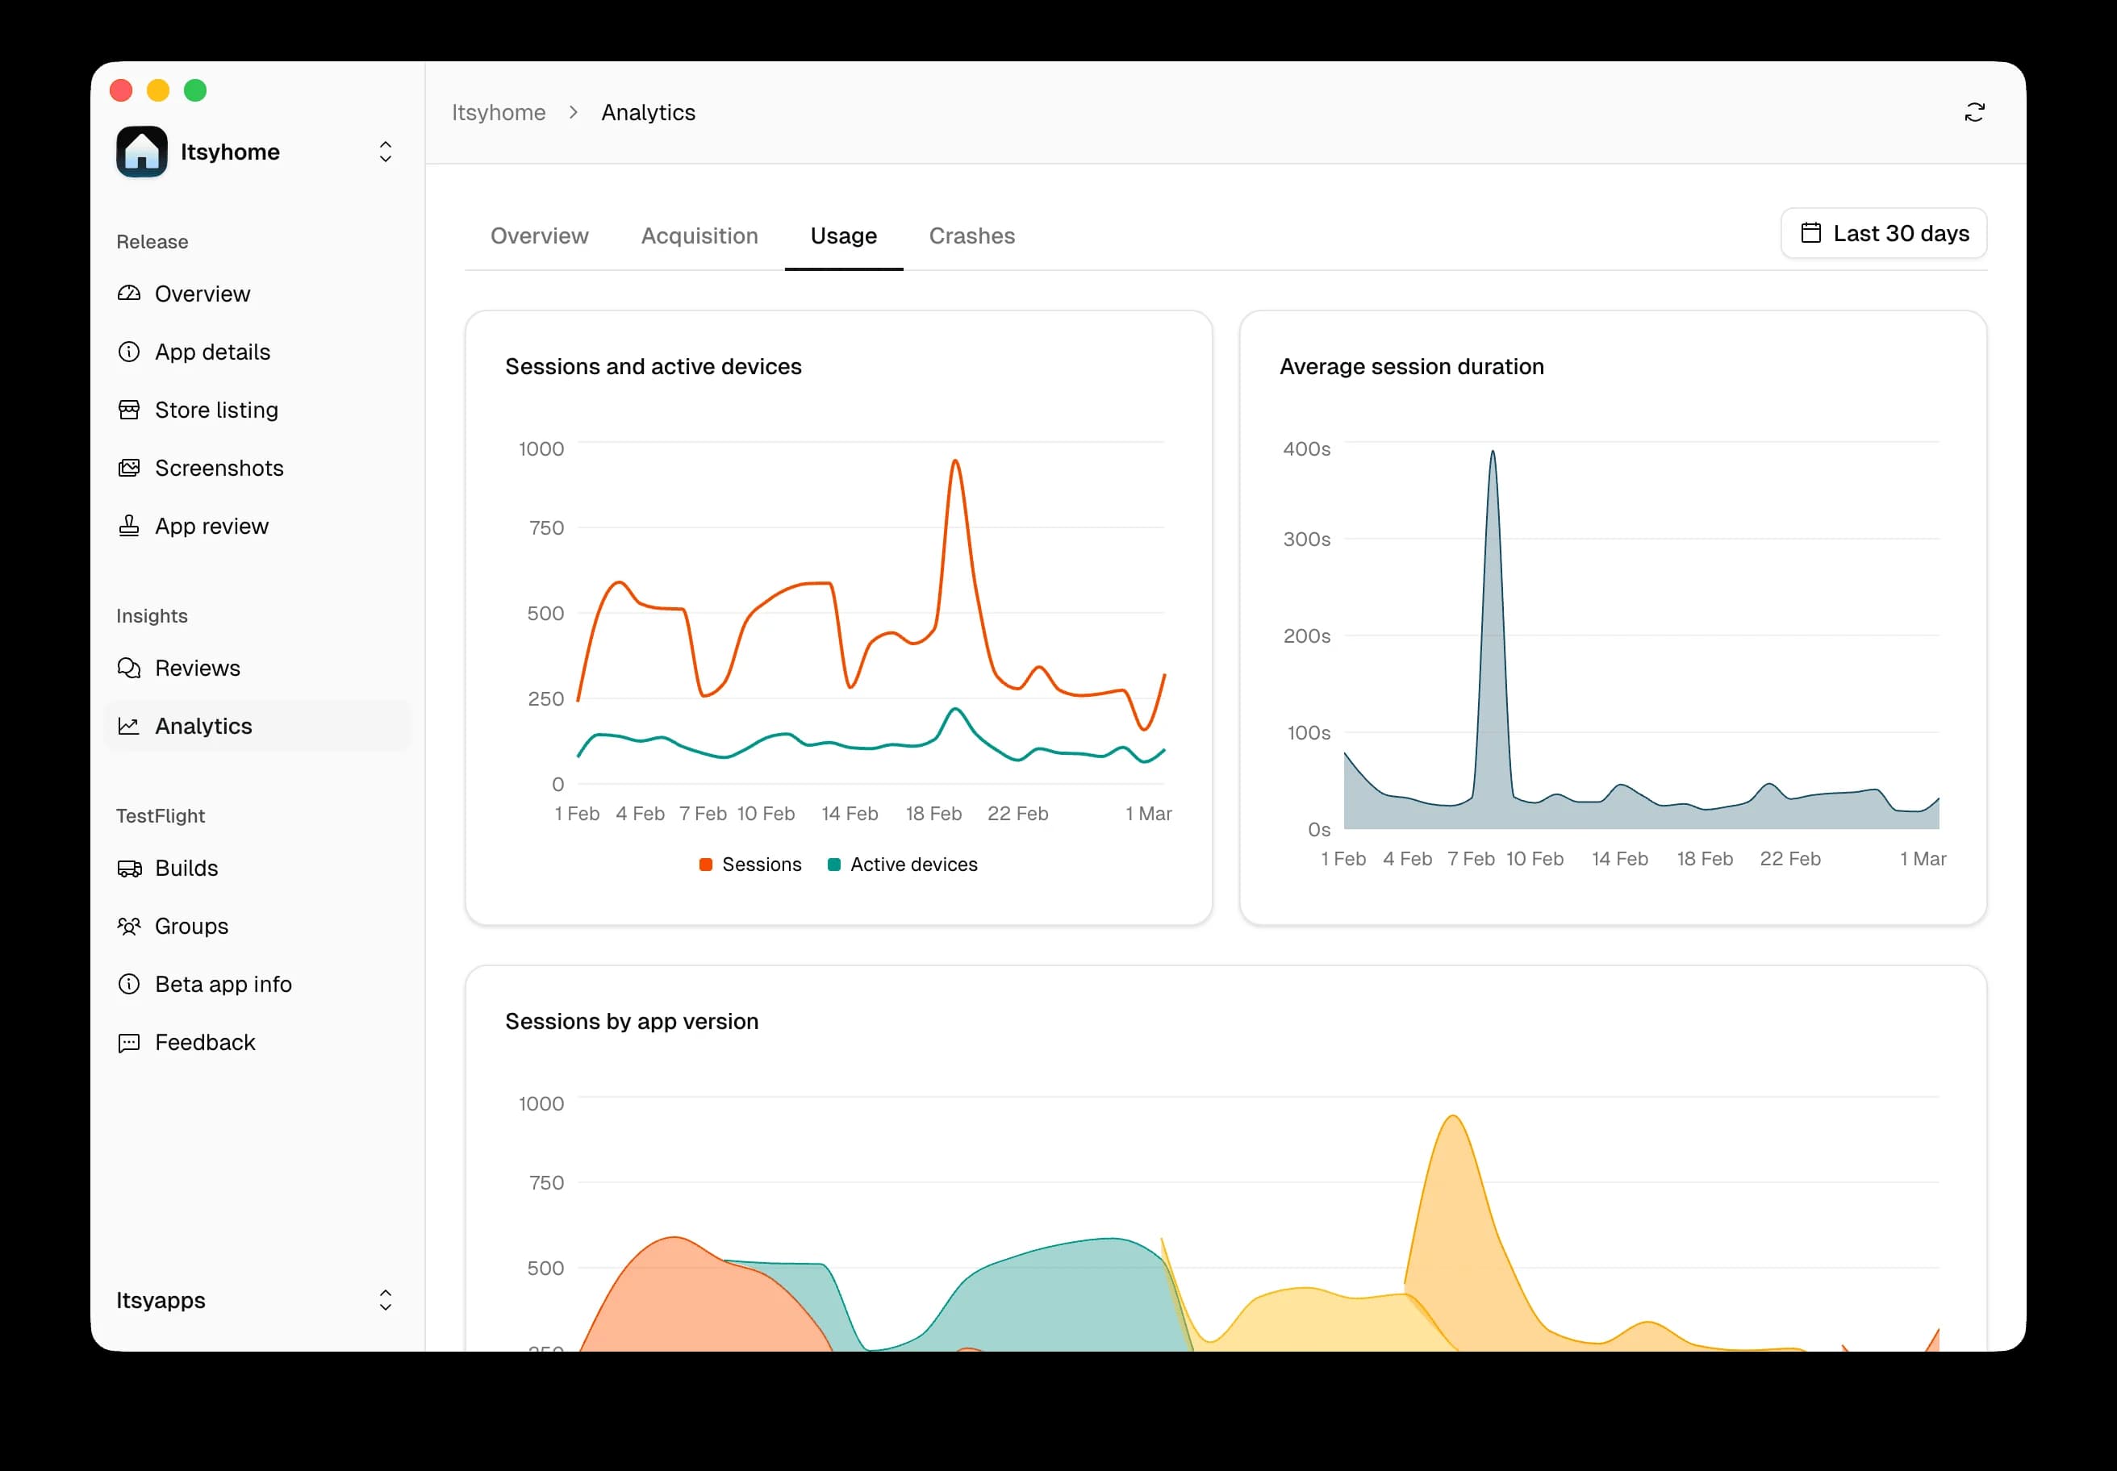Image resolution: width=2117 pixels, height=1471 pixels.
Task: Open Screenshots via the image icon
Action: coord(130,467)
